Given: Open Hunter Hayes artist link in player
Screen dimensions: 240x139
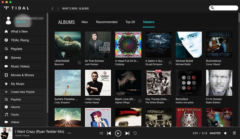Looking at the screenshot, I should (x=22, y=136).
